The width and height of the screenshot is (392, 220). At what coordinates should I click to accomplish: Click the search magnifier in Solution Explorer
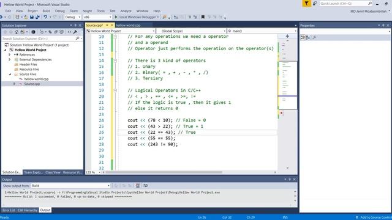point(77,38)
